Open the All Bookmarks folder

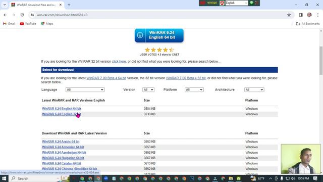308,24
